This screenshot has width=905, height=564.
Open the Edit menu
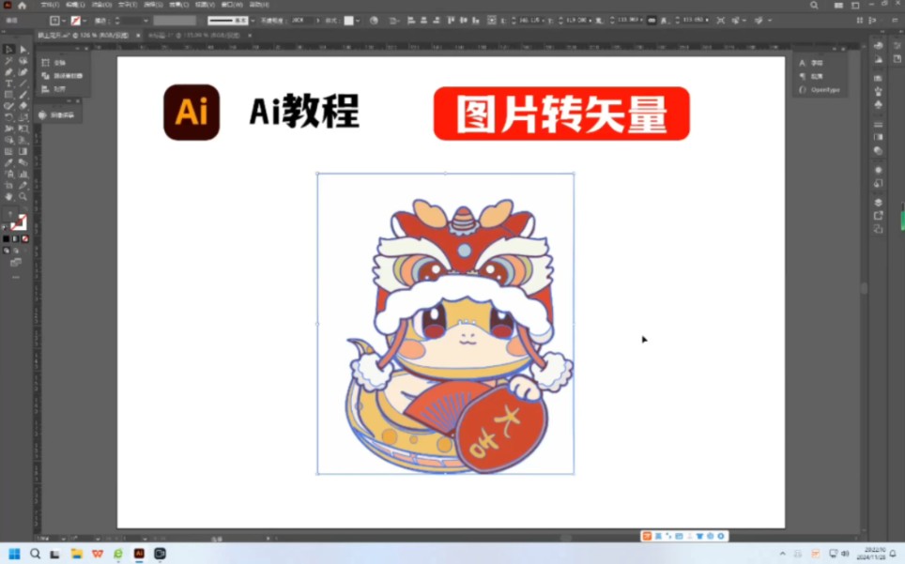point(76,5)
